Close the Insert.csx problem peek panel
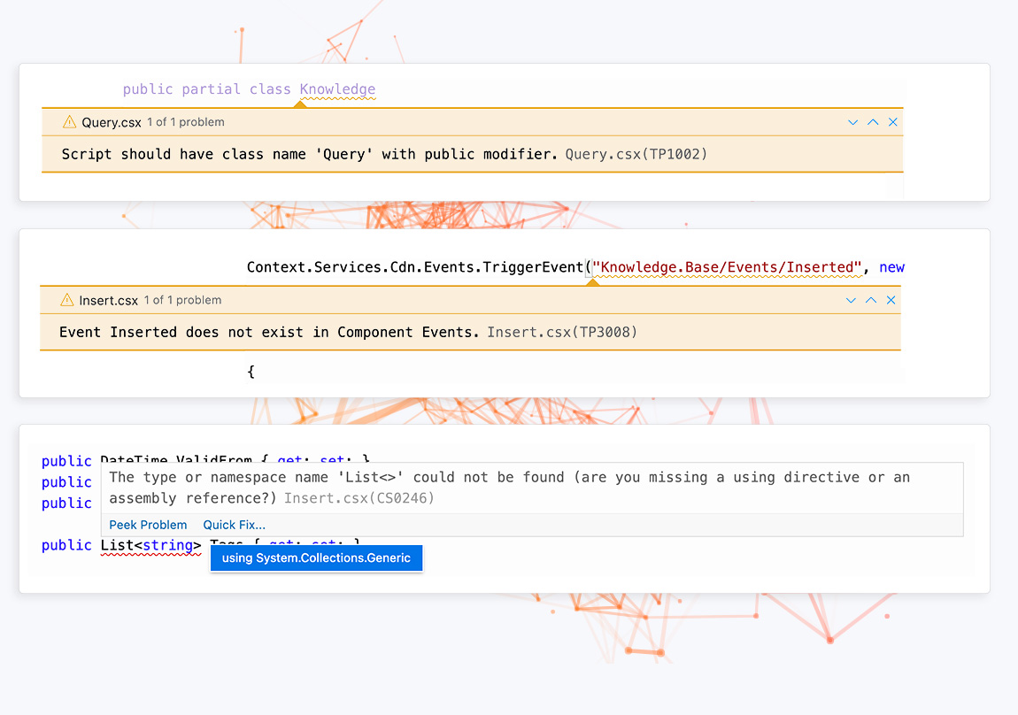 (891, 300)
